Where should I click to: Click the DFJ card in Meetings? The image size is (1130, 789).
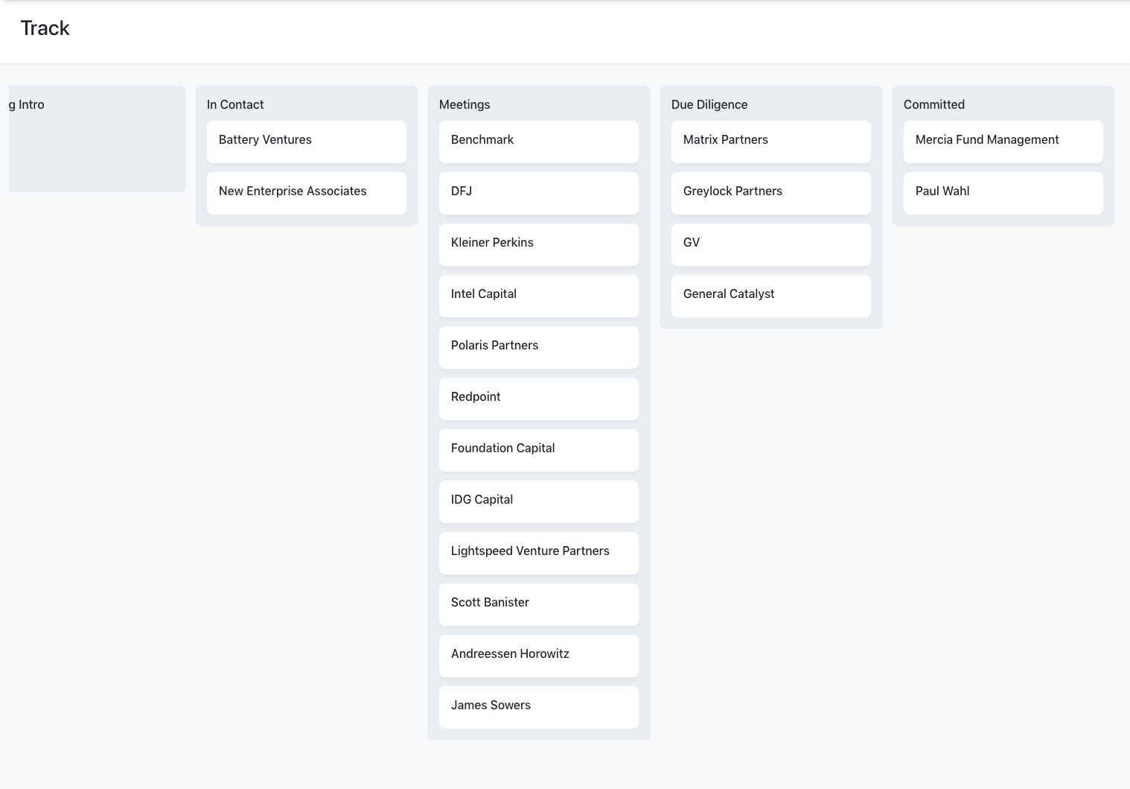tap(539, 193)
